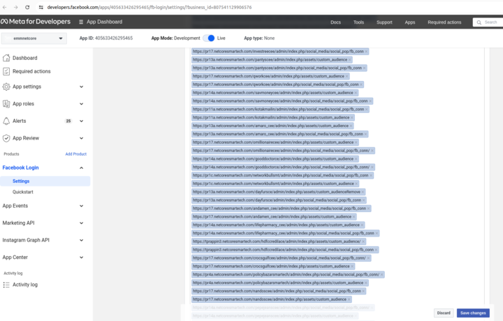
Task: Click the Discard button
Action: [444, 313]
